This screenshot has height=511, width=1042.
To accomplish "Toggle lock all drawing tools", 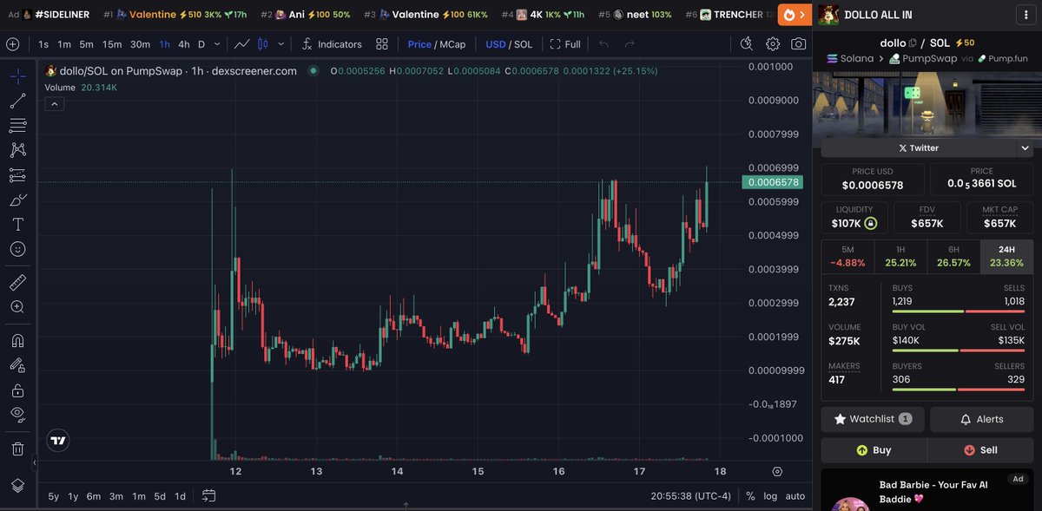I will [x=17, y=390].
